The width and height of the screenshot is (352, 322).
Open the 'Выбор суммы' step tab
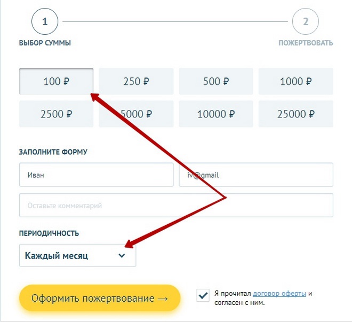45,43
